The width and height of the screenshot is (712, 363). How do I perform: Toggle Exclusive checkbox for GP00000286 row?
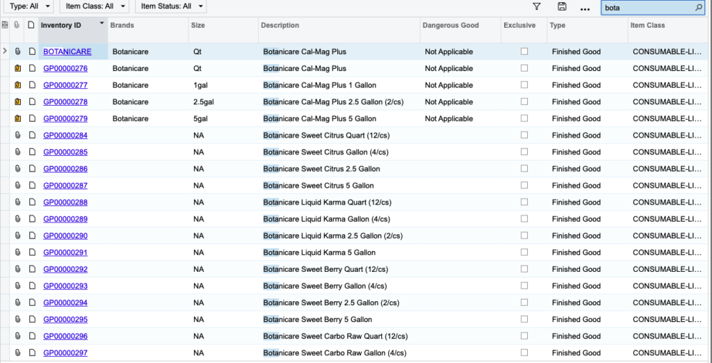tap(524, 168)
